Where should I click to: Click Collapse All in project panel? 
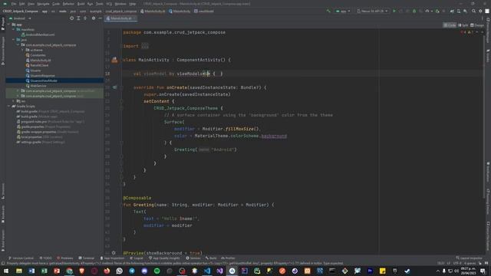85,18
